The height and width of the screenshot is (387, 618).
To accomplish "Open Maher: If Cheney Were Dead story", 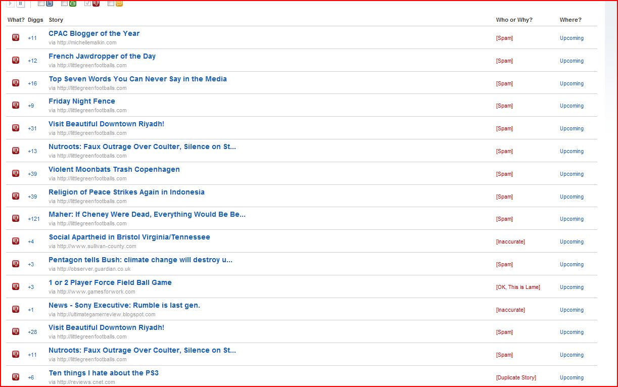I will (147, 214).
